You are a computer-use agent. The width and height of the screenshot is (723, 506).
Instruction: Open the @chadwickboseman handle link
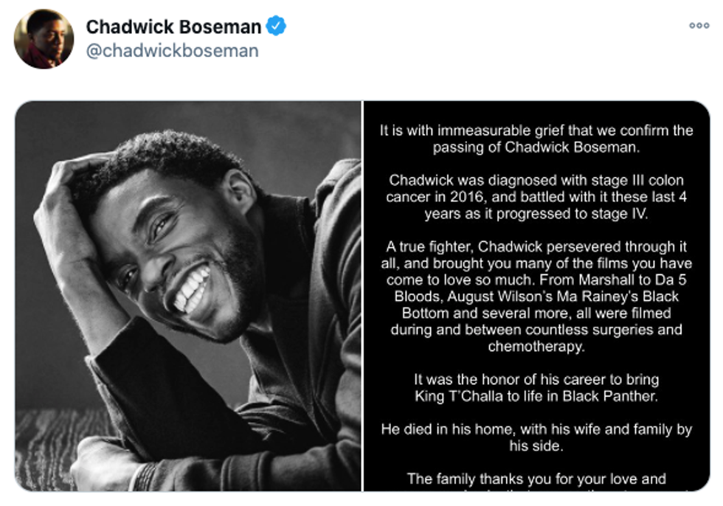(x=173, y=51)
